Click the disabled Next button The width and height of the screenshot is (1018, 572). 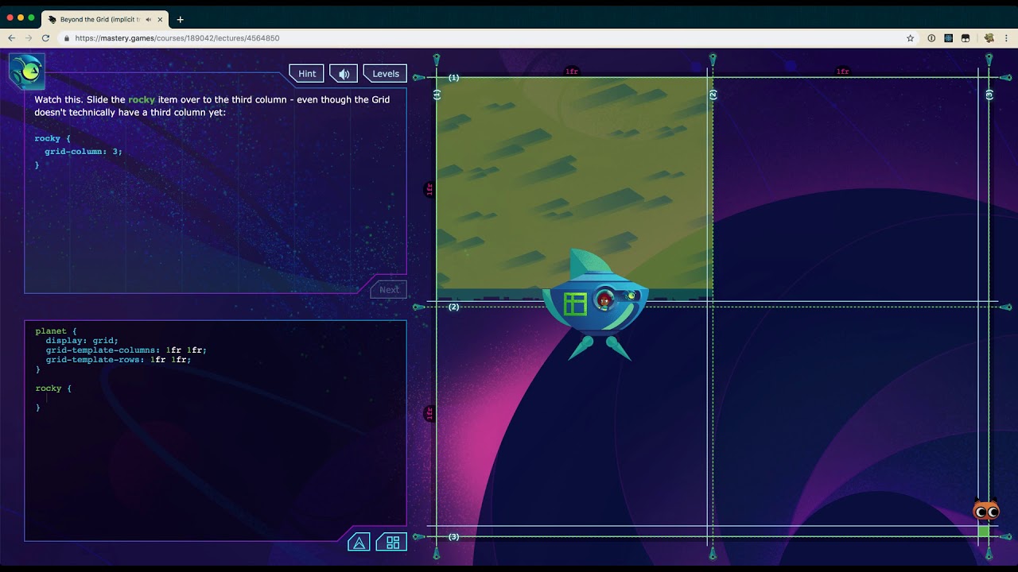[389, 289]
